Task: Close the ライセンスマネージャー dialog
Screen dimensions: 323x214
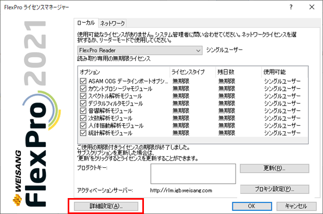Action: (x=312, y=7)
